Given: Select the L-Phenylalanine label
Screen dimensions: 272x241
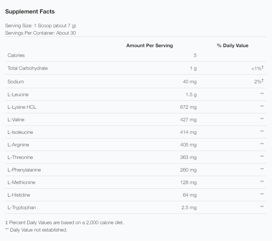Looking at the screenshot, I should [24, 170].
